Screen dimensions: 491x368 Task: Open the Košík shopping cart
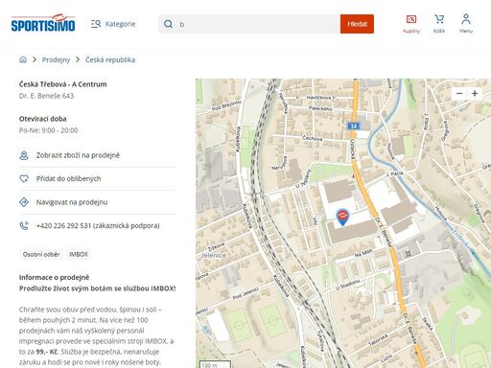pyautogui.click(x=439, y=24)
